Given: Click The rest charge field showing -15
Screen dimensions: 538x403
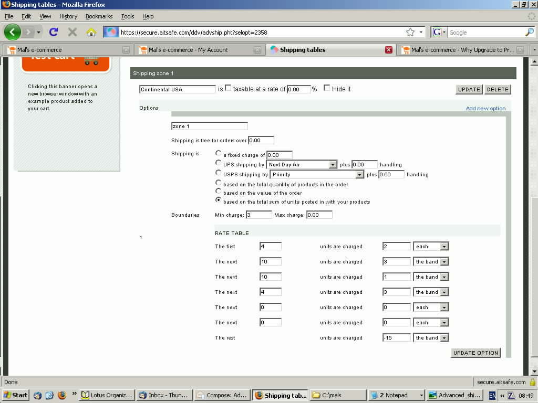Looking at the screenshot, I should click(396, 338).
